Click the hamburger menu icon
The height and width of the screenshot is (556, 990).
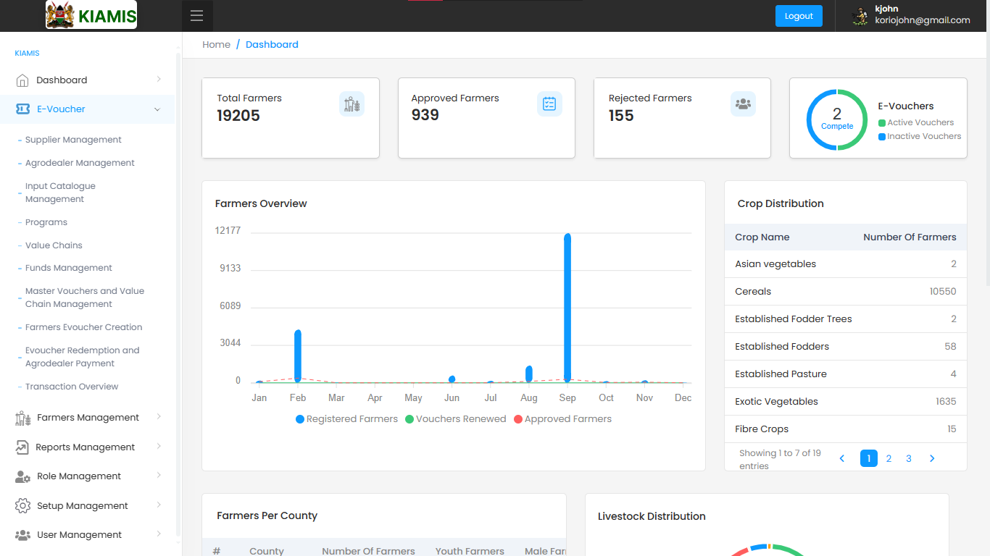click(x=197, y=16)
